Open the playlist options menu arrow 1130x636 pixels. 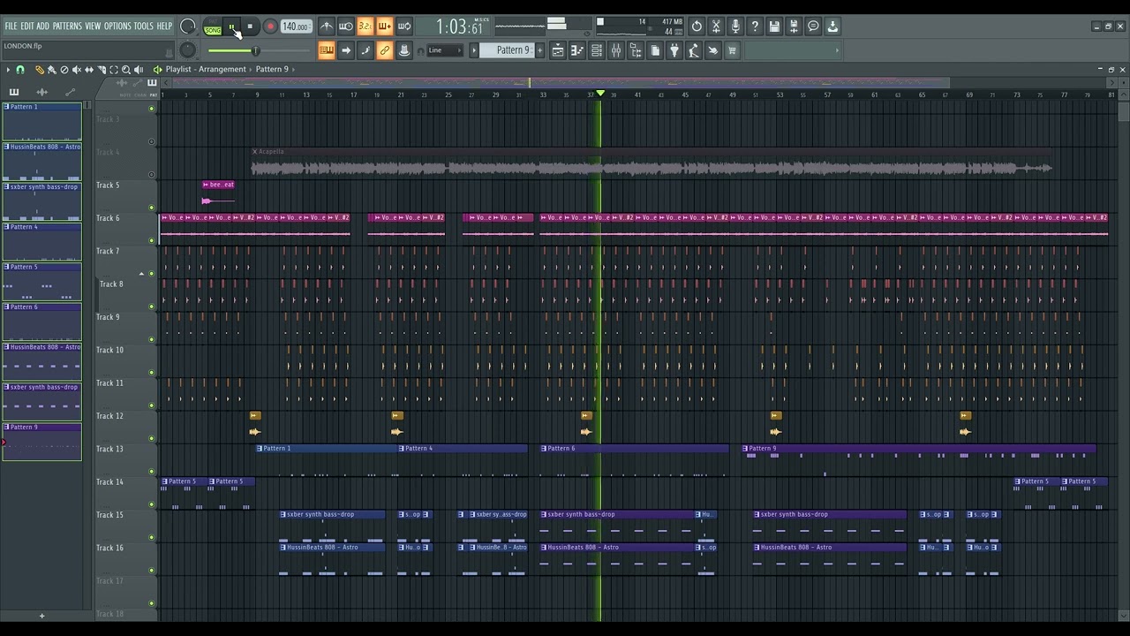(x=8, y=69)
